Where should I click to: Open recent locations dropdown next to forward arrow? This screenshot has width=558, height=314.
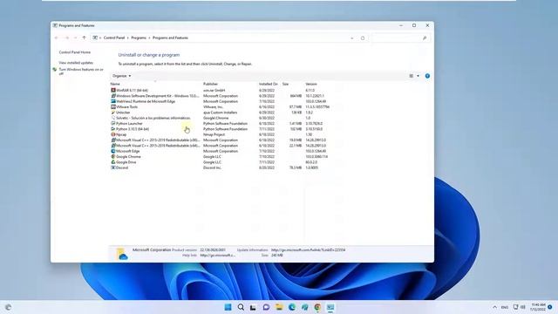click(75, 38)
